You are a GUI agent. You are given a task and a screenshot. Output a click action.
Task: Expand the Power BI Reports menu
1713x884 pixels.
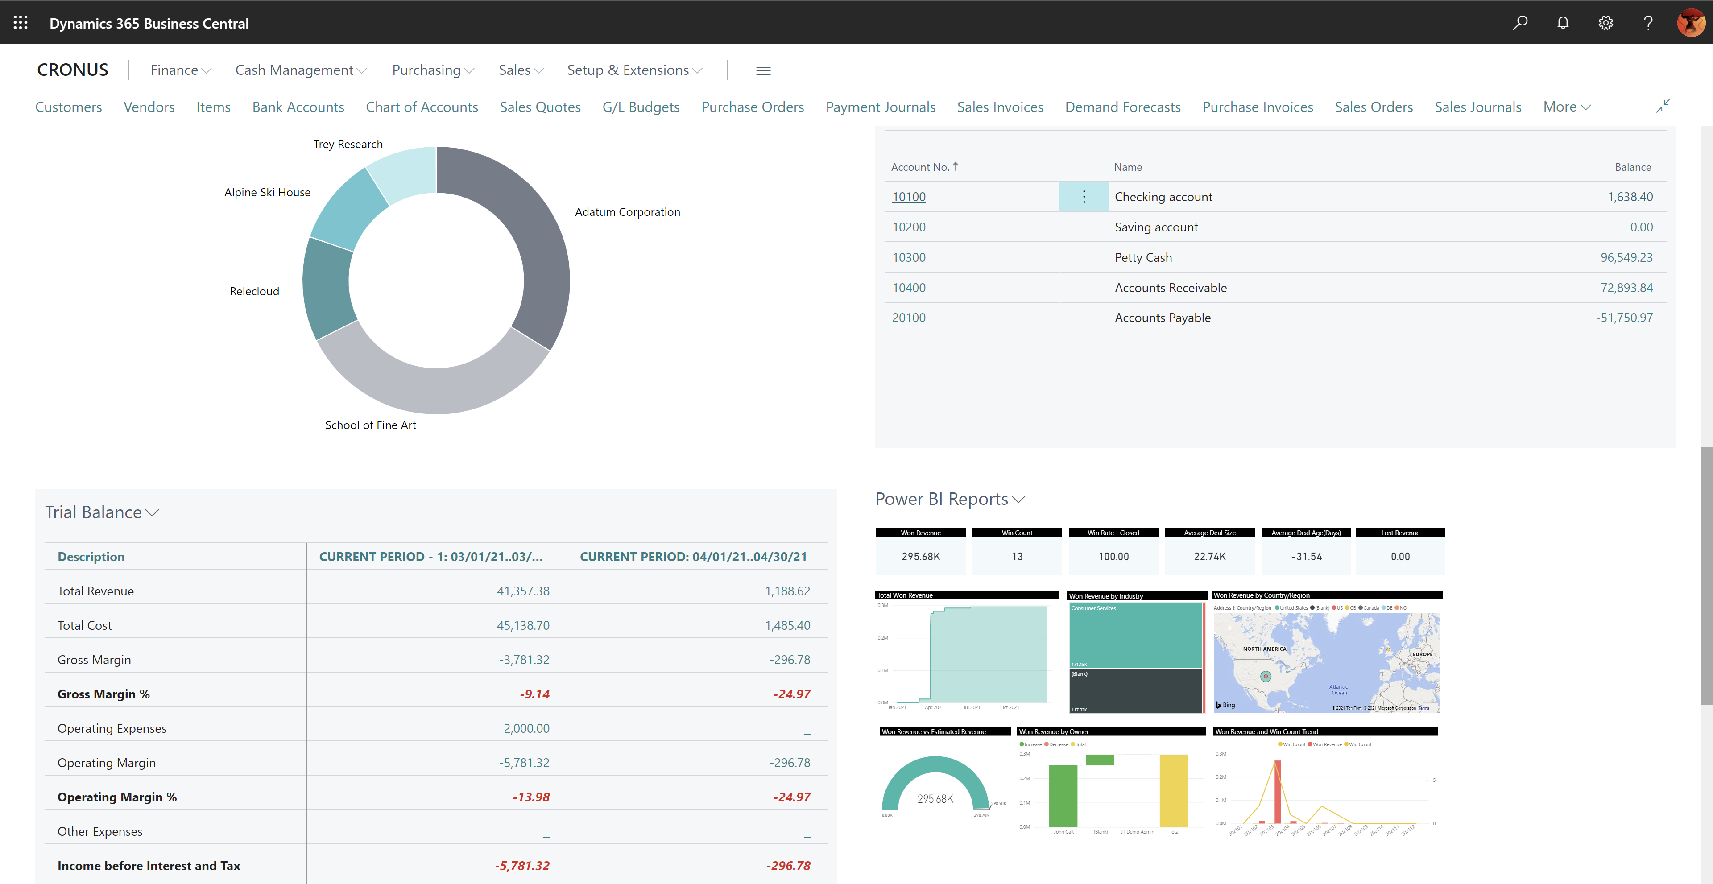(x=950, y=499)
